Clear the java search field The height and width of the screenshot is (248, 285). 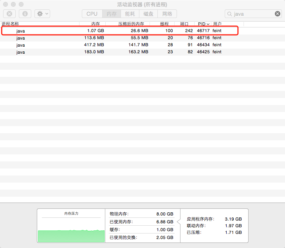[277, 14]
